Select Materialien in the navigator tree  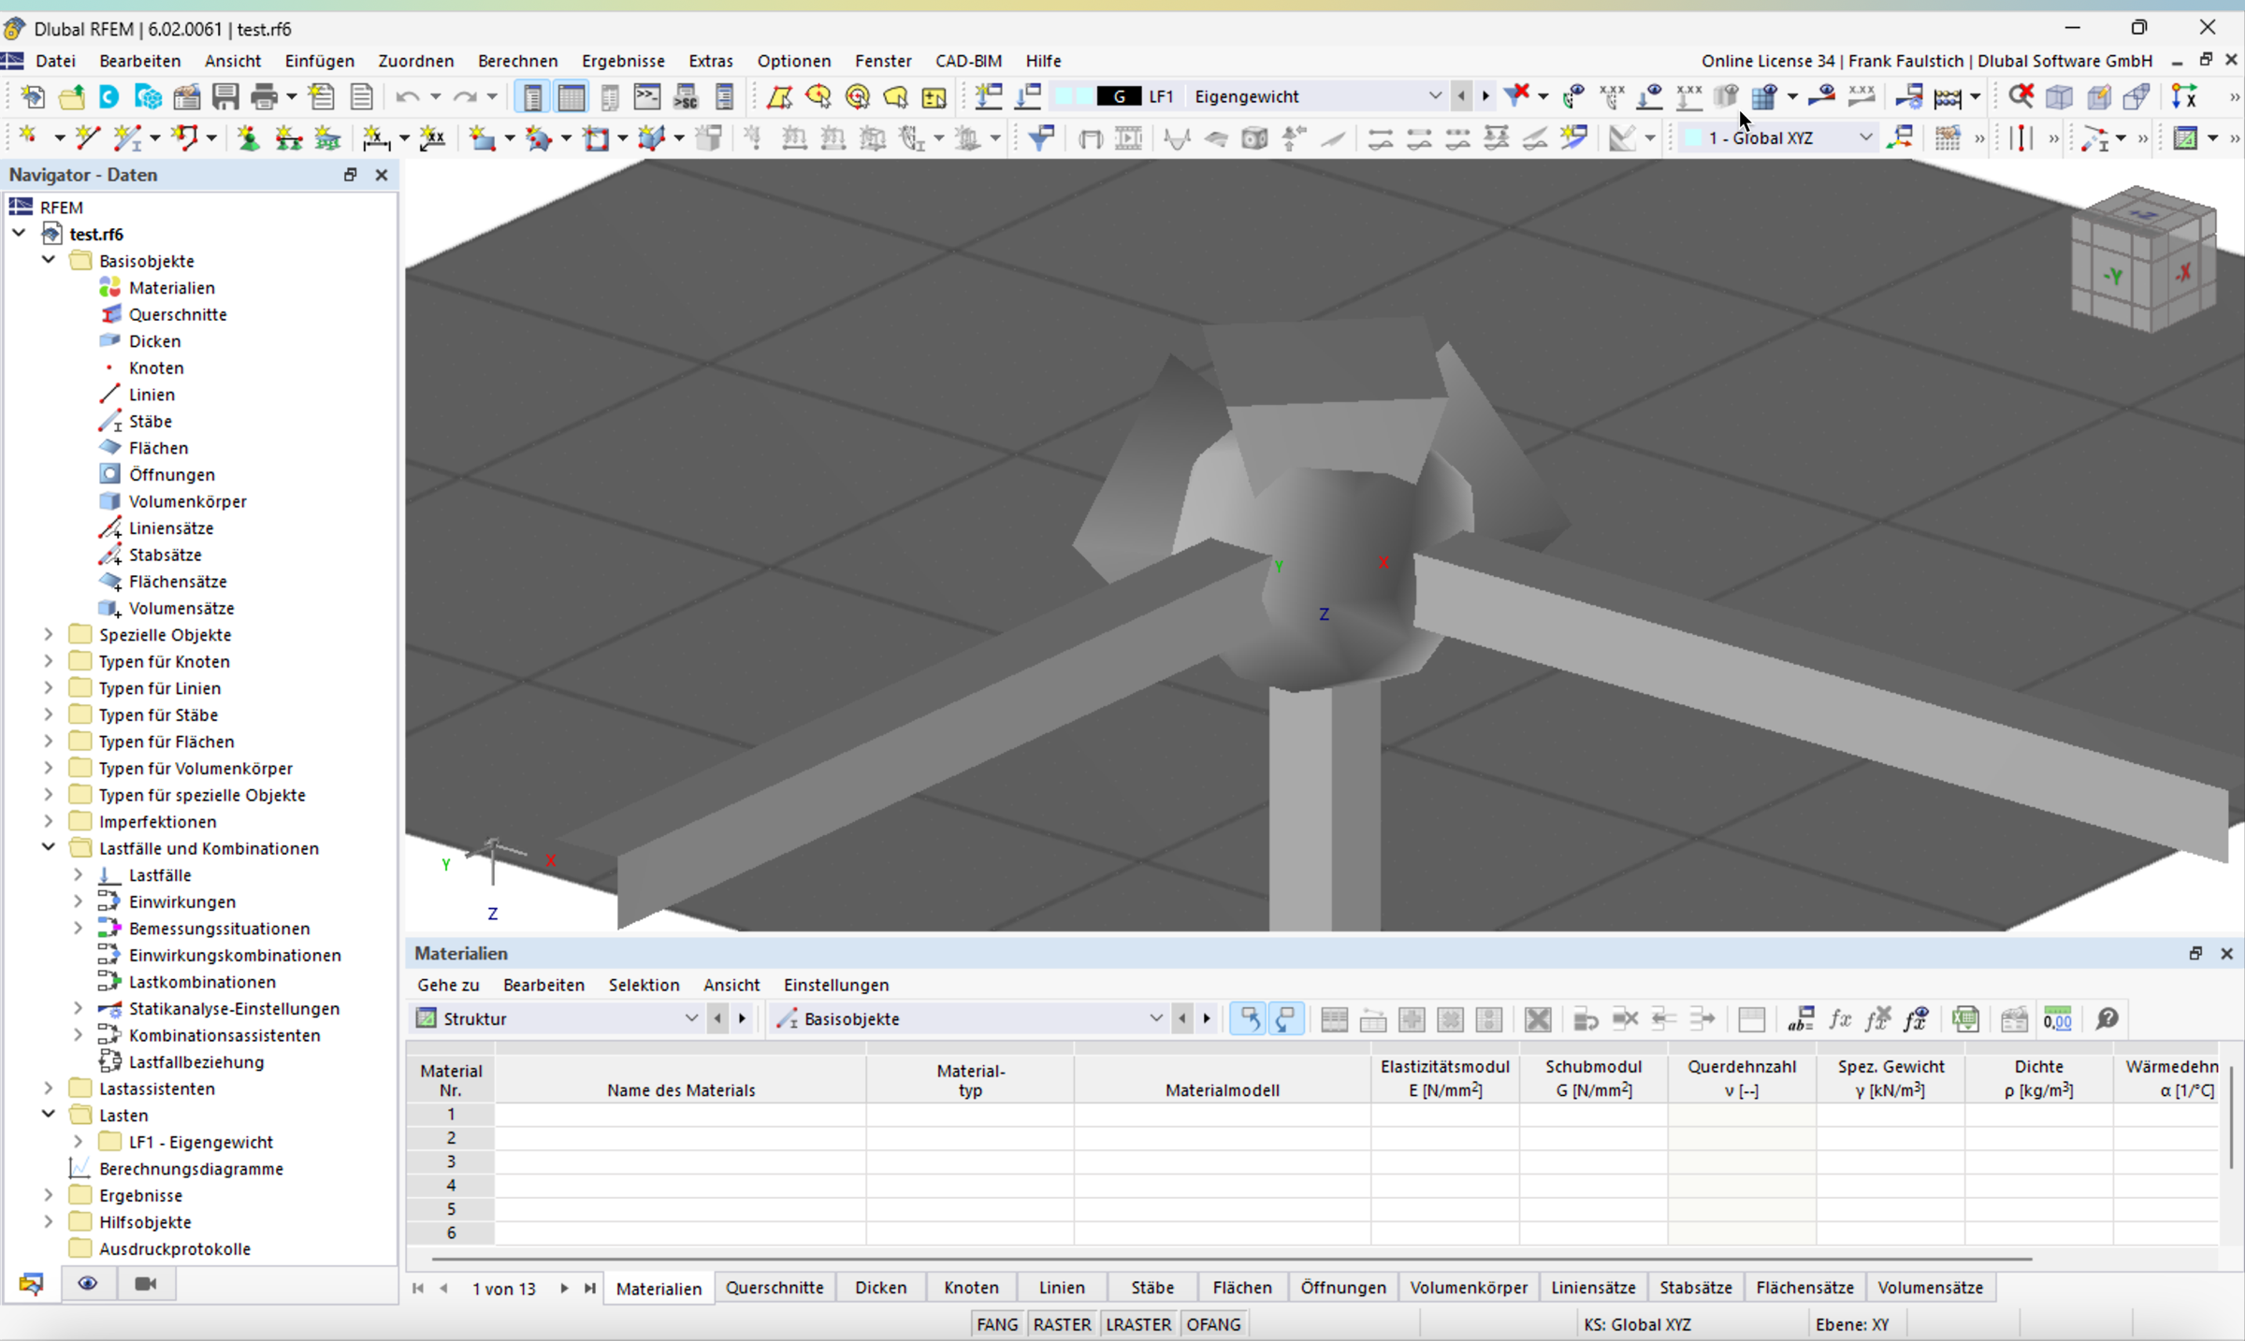pyautogui.click(x=172, y=287)
